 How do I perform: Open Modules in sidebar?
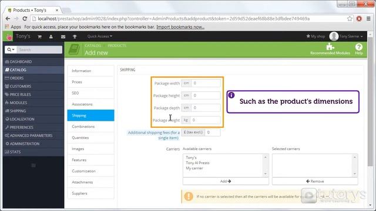[x=33, y=103]
